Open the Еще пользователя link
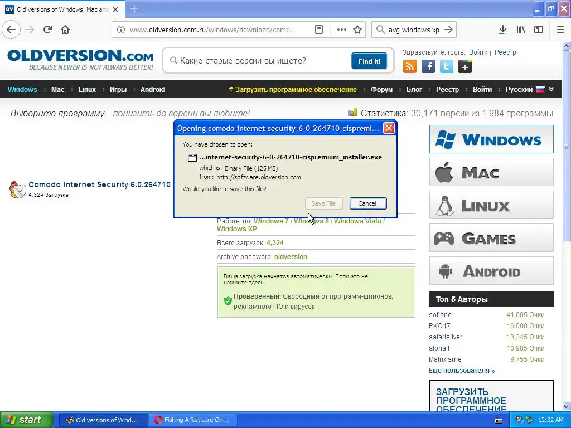571x428 pixels. pos(462,371)
